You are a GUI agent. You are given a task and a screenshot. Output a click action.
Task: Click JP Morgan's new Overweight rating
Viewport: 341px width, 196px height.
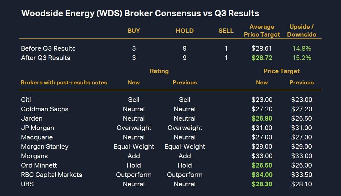click(134, 128)
